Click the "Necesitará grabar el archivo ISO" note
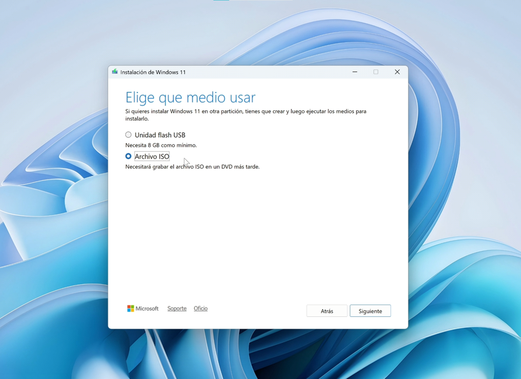Image resolution: width=521 pixels, height=379 pixels. click(192, 167)
